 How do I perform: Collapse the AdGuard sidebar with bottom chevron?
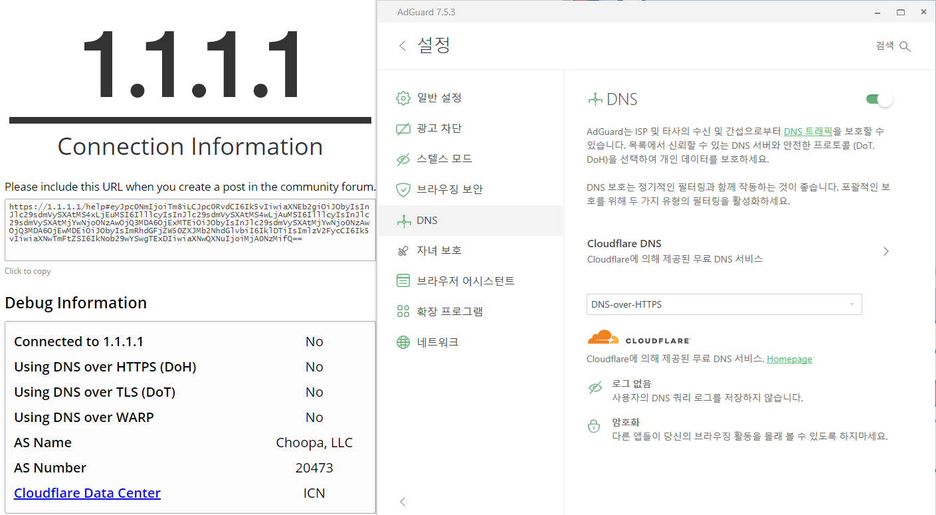point(402,502)
